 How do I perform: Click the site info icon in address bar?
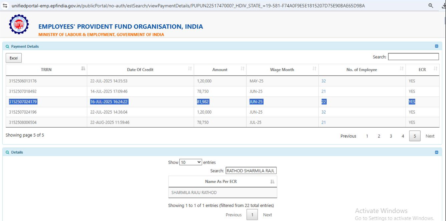coord(5,6)
